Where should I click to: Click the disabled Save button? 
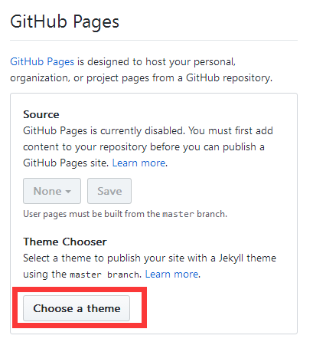109,191
